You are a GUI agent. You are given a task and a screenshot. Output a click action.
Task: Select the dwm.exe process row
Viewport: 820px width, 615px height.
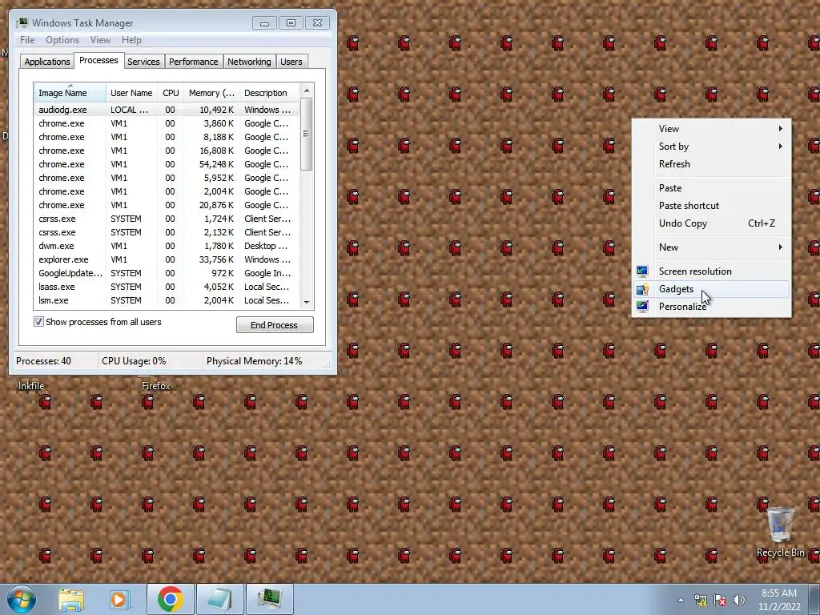point(167,246)
